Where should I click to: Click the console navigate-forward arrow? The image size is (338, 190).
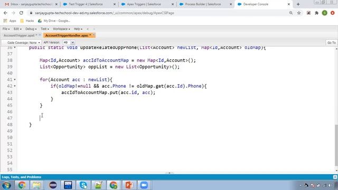[94, 29]
